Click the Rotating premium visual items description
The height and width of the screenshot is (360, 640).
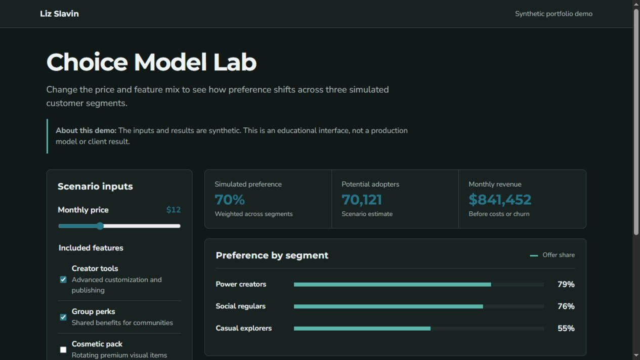(x=119, y=355)
